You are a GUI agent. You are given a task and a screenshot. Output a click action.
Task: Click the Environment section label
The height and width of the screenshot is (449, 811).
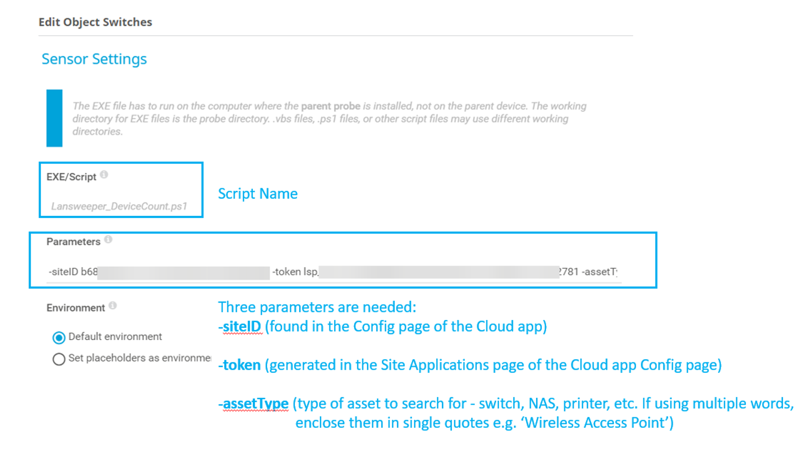(76, 308)
